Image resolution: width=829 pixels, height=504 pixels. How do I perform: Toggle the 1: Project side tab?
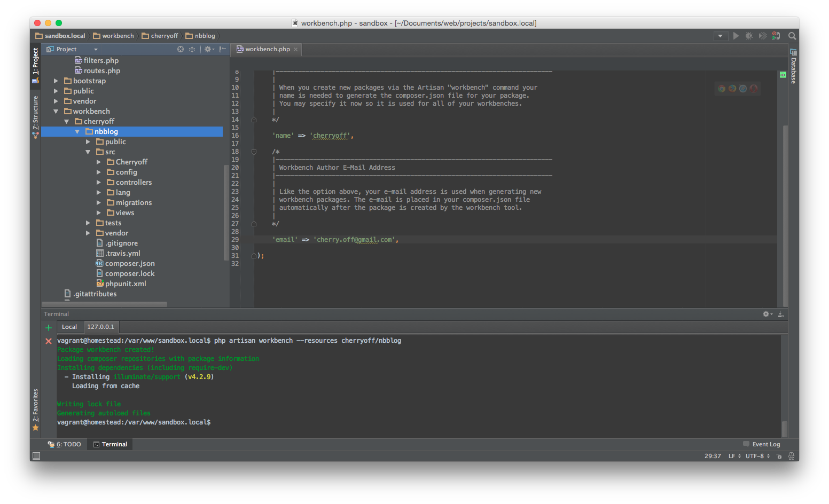coord(35,65)
